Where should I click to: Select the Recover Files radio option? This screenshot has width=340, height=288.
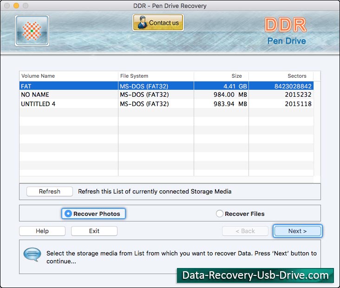(240, 214)
